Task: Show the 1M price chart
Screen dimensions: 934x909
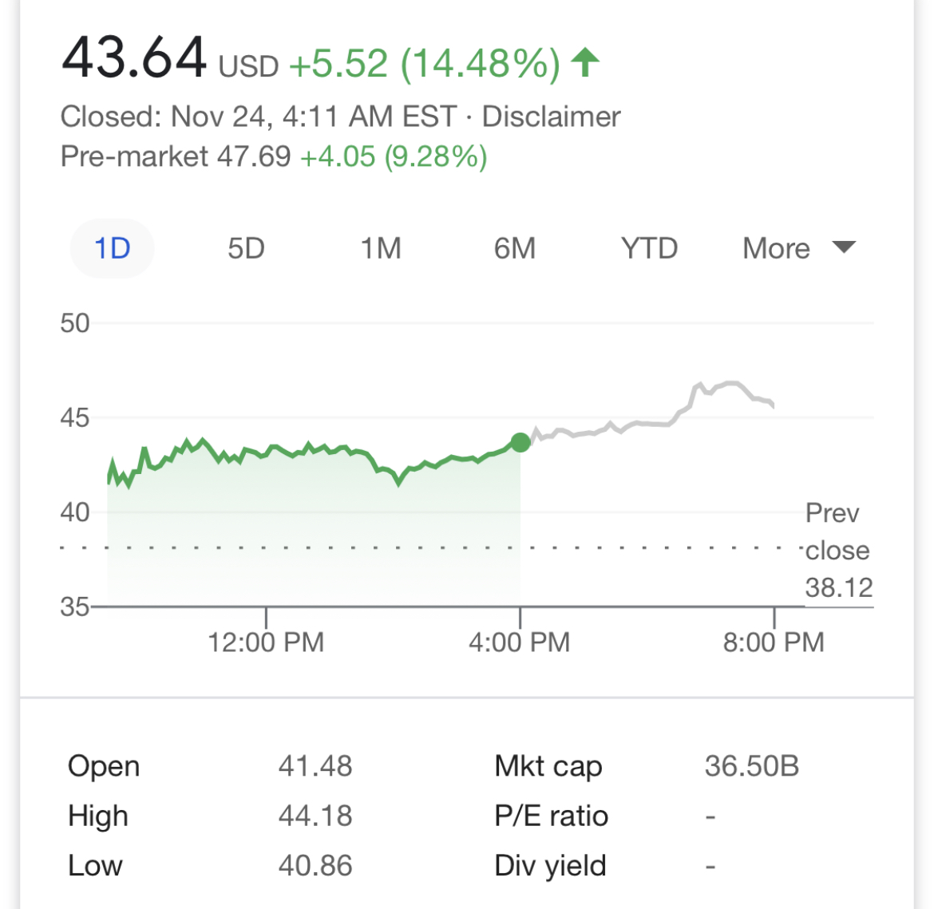Action: [380, 249]
